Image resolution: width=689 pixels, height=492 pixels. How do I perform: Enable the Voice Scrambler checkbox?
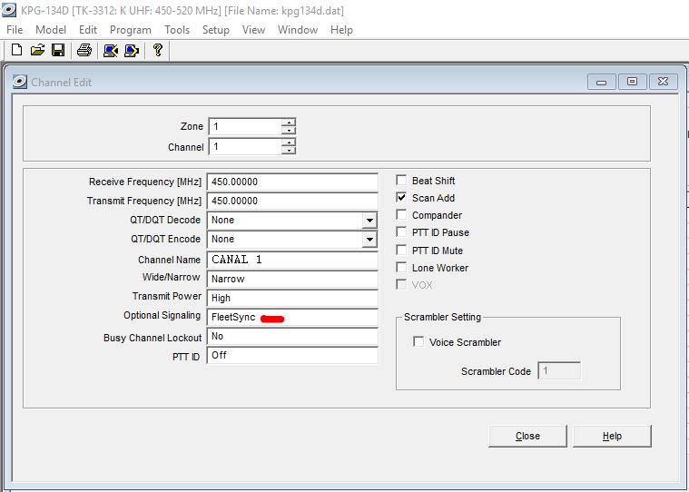[x=418, y=341]
